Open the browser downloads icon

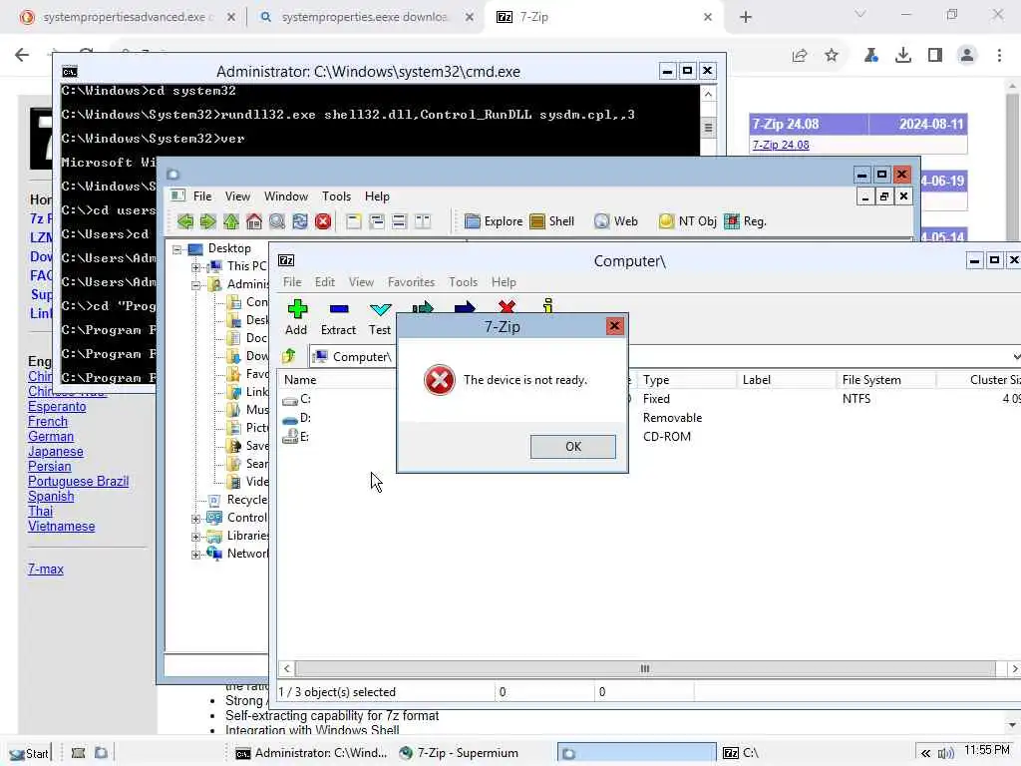coord(903,56)
